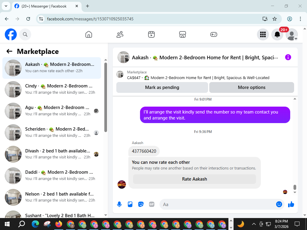307x230 pixels.
Task: Open the notifications bell with 20+ badge
Action: [277, 35]
